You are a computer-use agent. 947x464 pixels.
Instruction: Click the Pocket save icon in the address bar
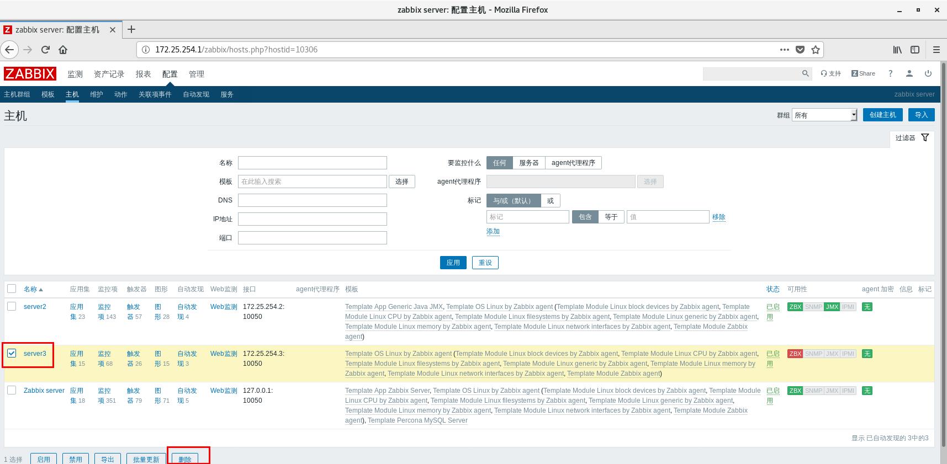pyautogui.click(x=800, y=50)
